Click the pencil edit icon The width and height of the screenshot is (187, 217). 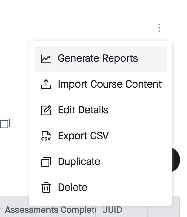point(46,110)
